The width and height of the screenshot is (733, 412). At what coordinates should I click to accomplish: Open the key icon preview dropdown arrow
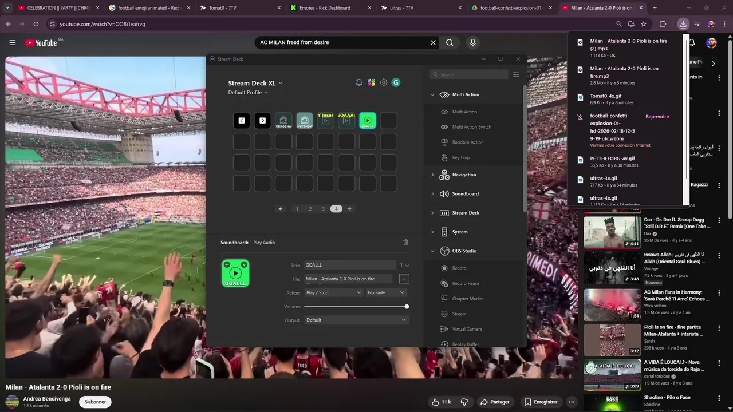pyautogui.click(x=244, y=264)
